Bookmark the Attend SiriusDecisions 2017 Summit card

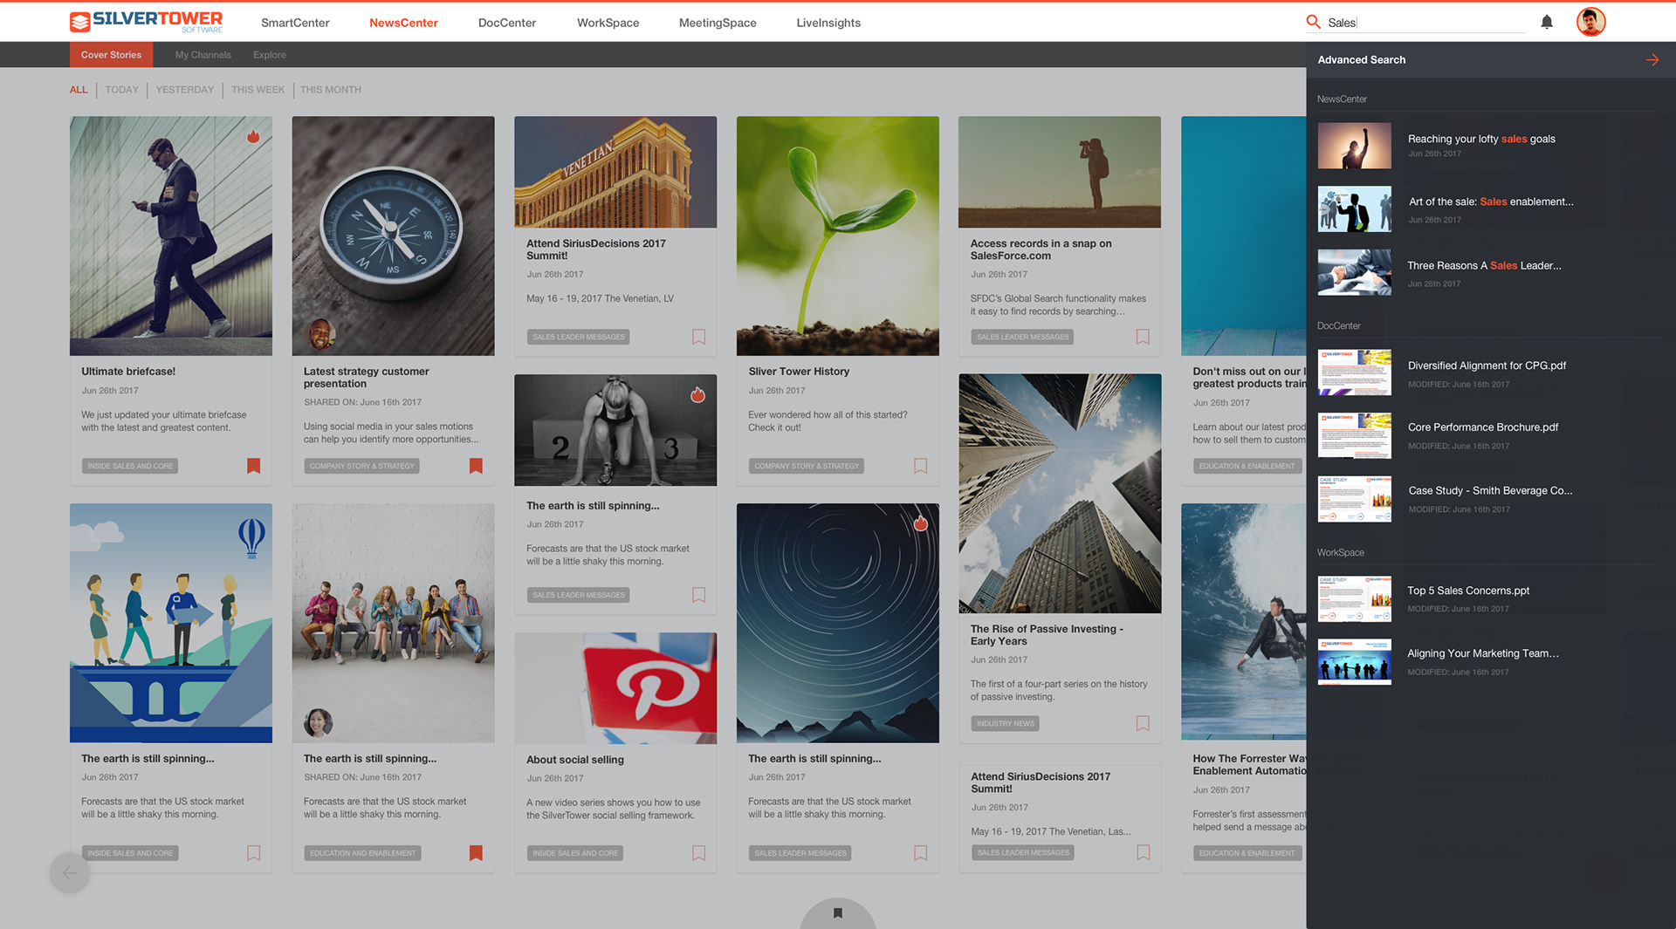[698, 337]
